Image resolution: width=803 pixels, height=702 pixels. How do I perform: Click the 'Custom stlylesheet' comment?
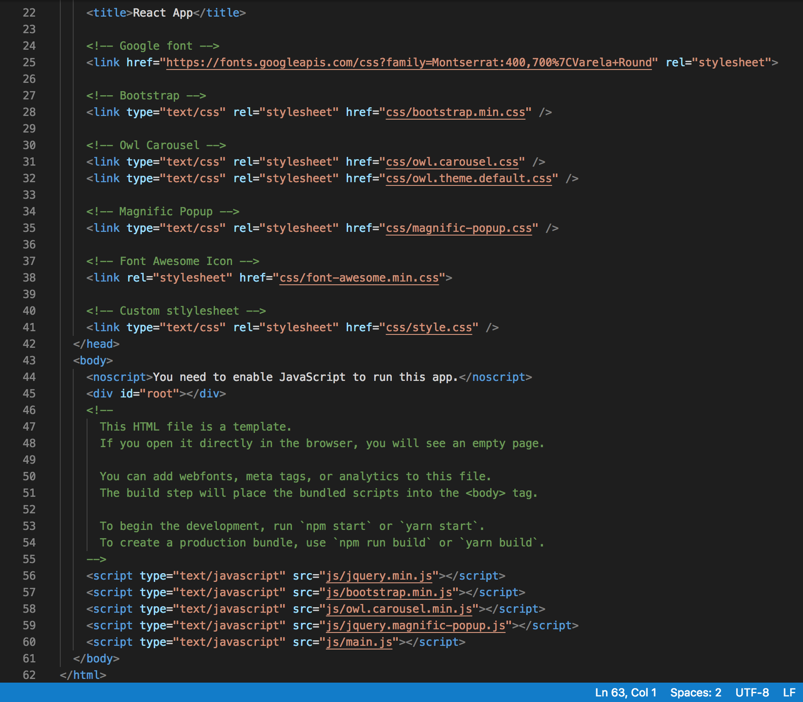[x=176, y=311]
